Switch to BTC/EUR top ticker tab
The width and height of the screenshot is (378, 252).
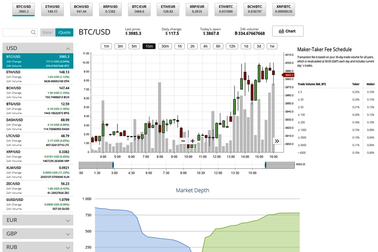point(139,9)
